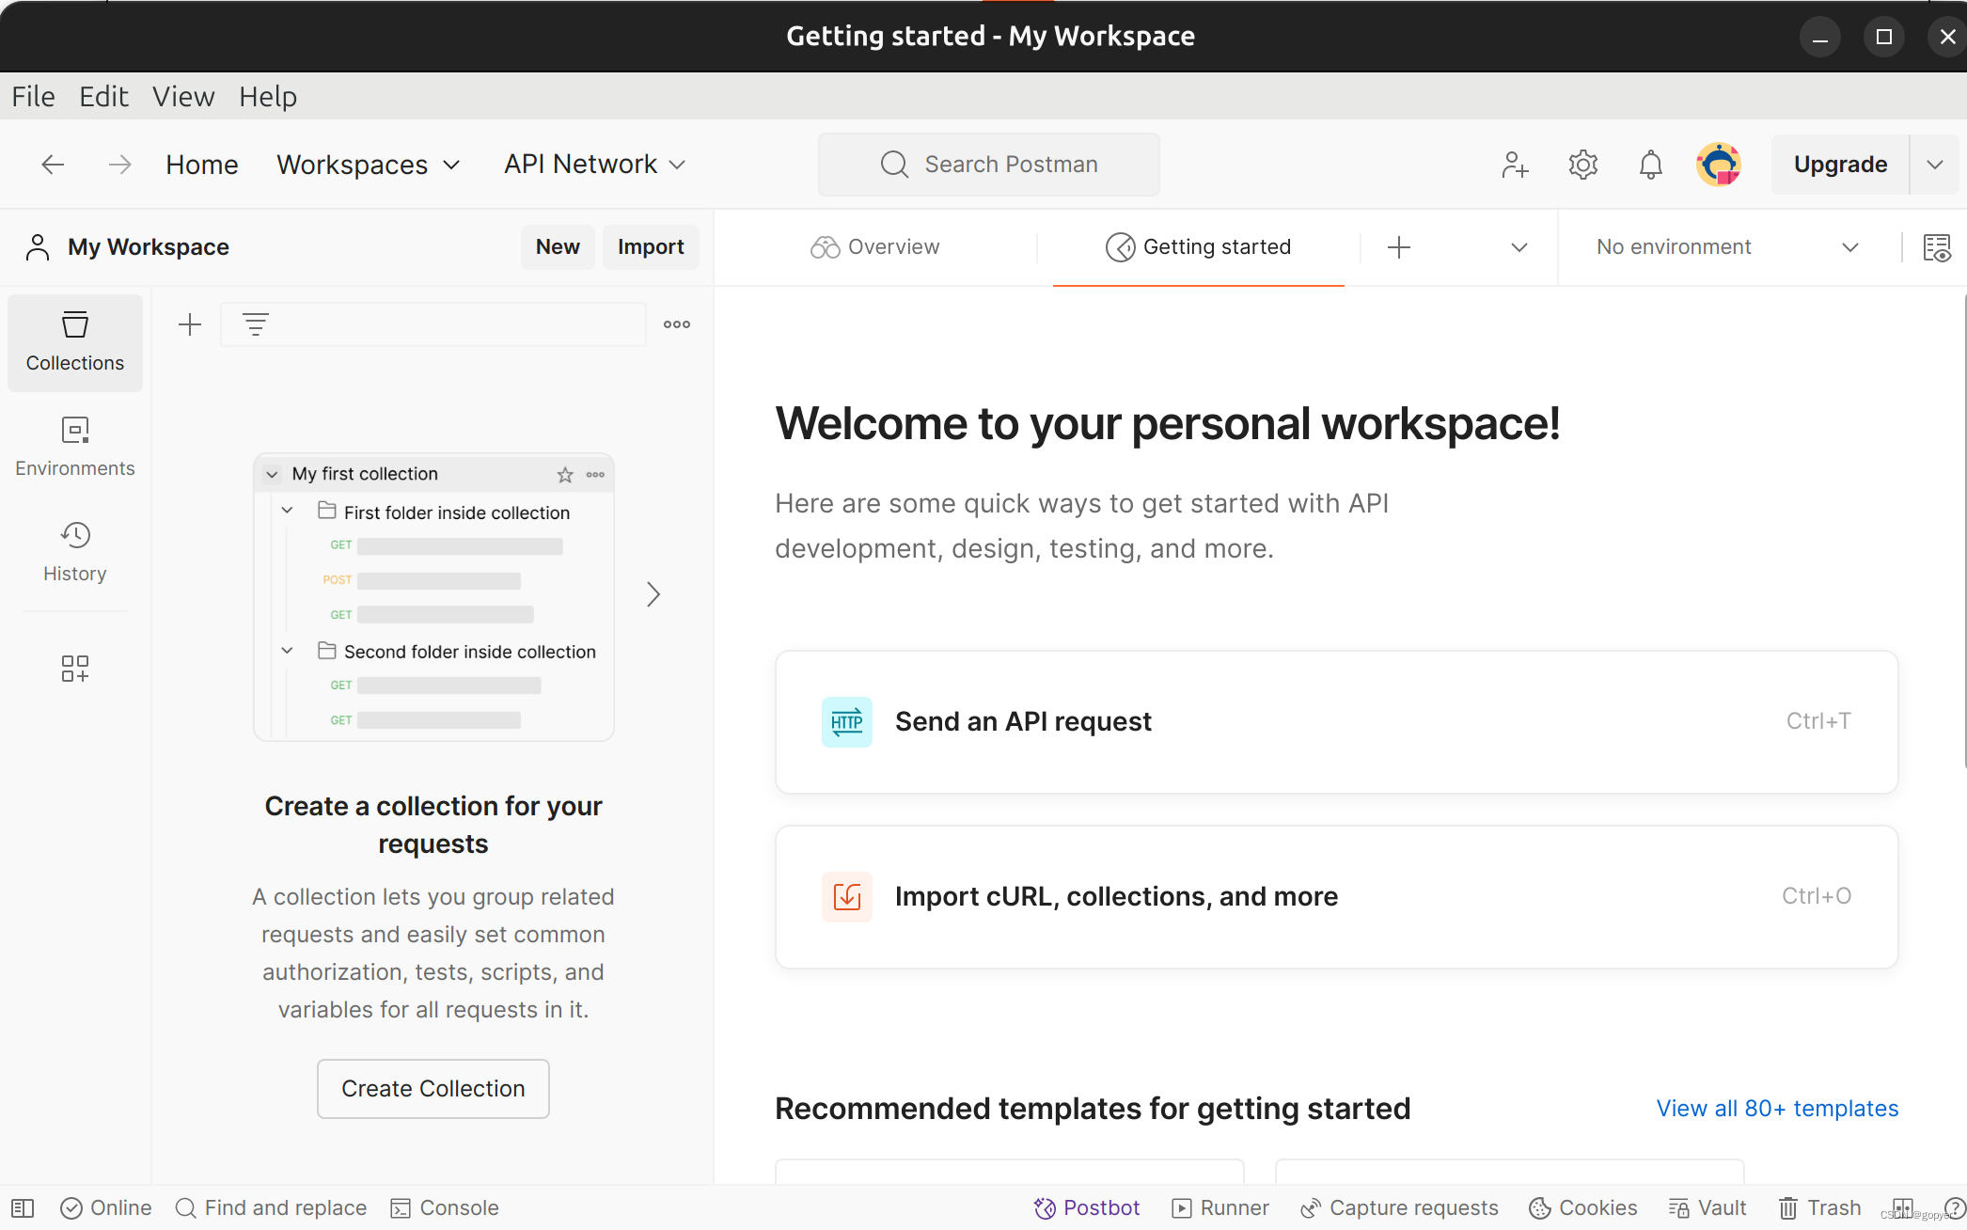Click the Search Postman field
The width and height of the screenshot is (1967, 1230).
pyautogui.click(x=989, y=165)
